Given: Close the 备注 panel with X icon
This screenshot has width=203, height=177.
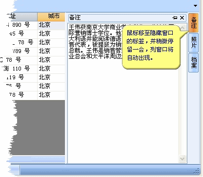Looking at the screenshot, I should pos(182,18).
